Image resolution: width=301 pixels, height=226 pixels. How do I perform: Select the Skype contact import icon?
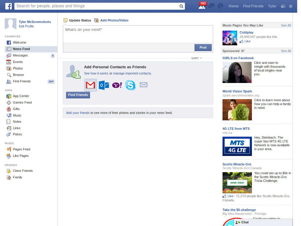point(130,85)
